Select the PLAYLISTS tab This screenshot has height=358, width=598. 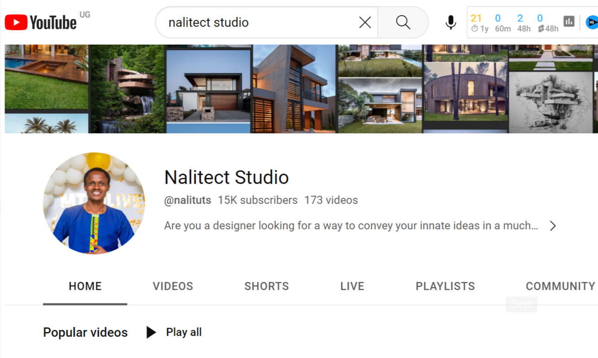(445, 286)
